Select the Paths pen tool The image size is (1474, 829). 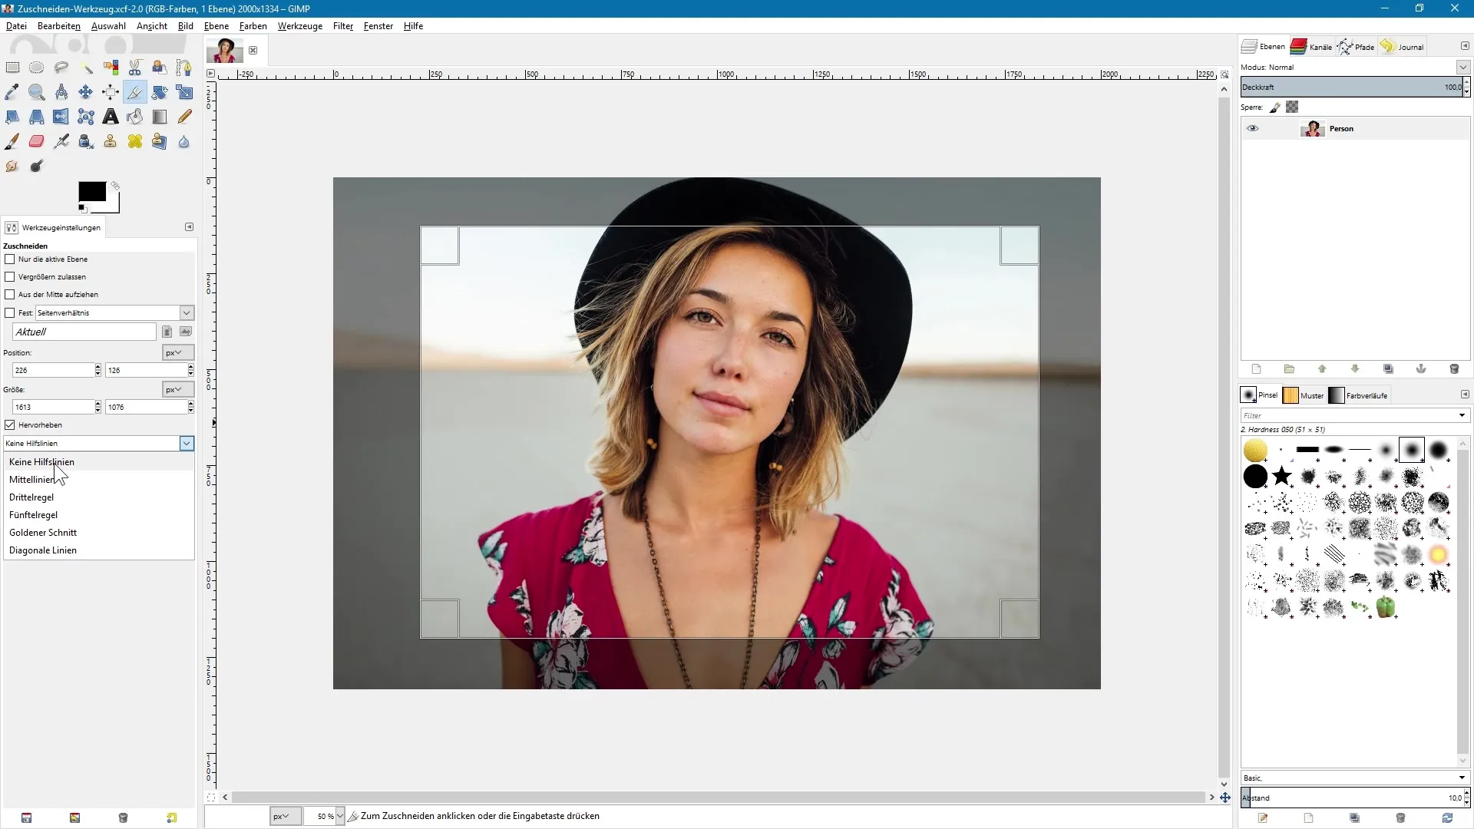184,68
